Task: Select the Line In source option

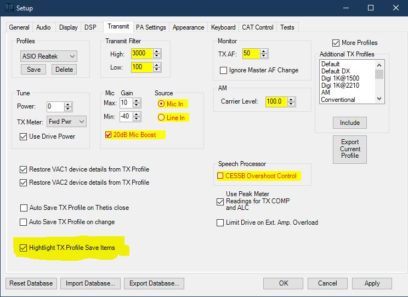Action: 161,118
